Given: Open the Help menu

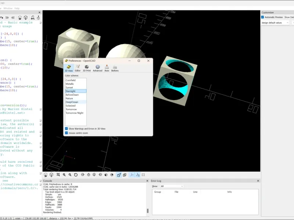Looking at the screenshot, I should pos(17,8).
